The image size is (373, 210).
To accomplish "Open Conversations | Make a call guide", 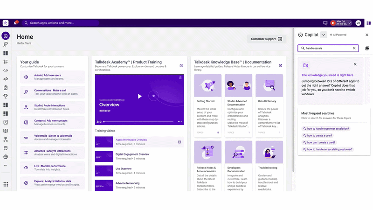I will coord(52,92).
